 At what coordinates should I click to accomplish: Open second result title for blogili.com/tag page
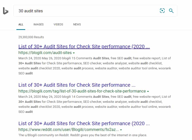point(77,85)
